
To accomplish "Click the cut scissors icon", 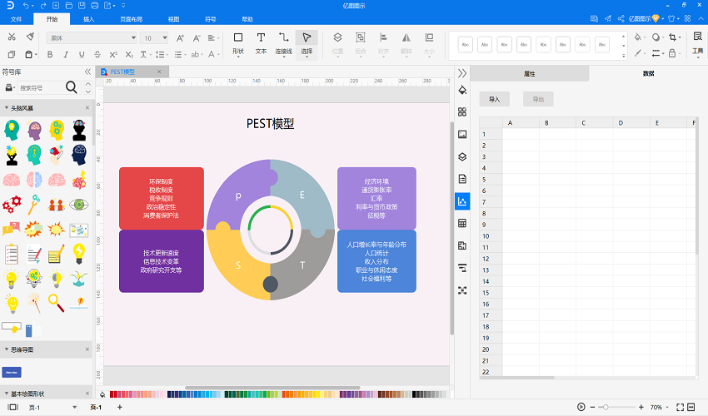I will coord(12,37).
